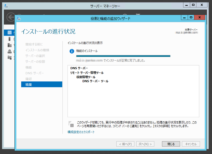This screenshot has width=212, height=154.
Task: Select the 開始する前に step in the wizard sidebar
Action: click(x=34, y=44)
